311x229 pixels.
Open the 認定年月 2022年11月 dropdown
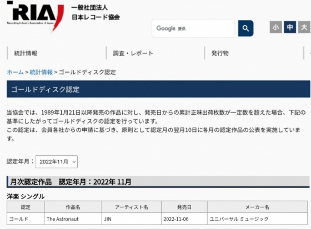coord(56,162)
